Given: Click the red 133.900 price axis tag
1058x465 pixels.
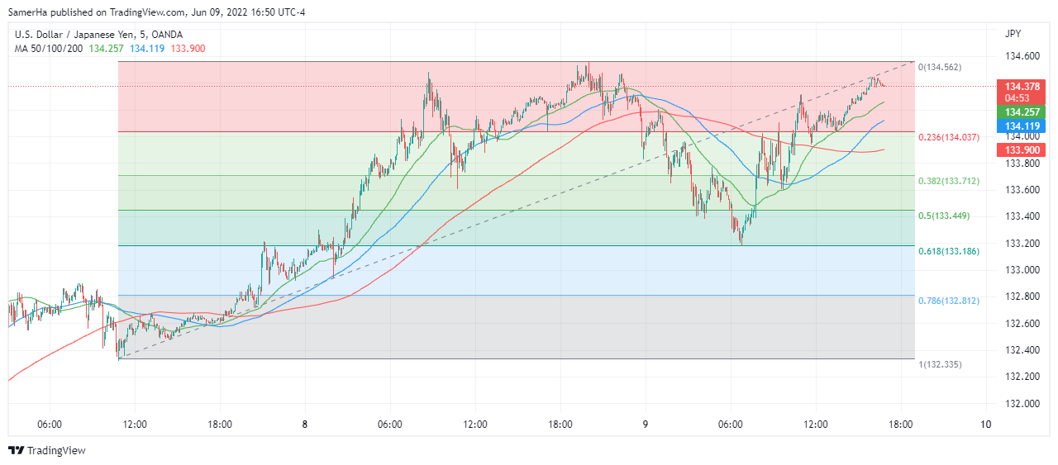Looking at the screenshot, I should point(1022,149).
